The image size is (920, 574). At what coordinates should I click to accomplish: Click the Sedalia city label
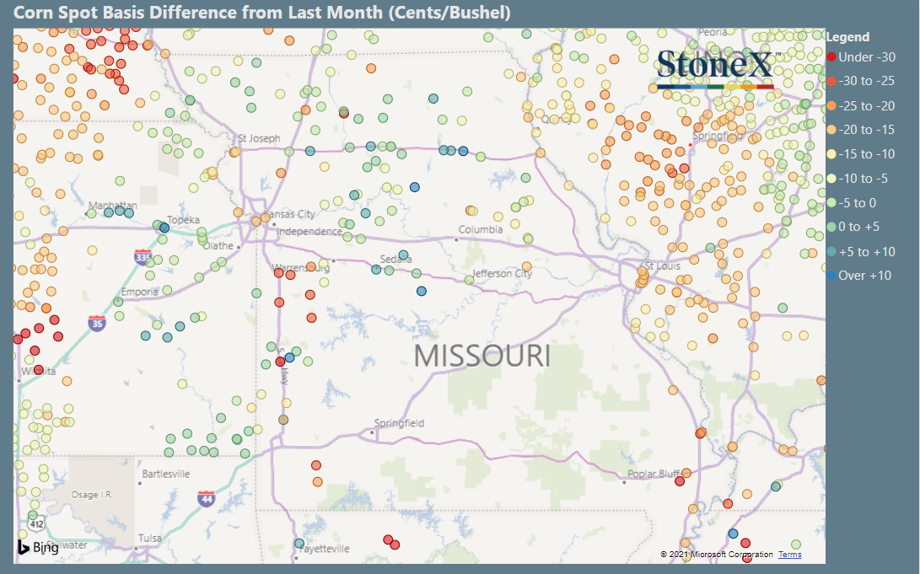(395, 259)
